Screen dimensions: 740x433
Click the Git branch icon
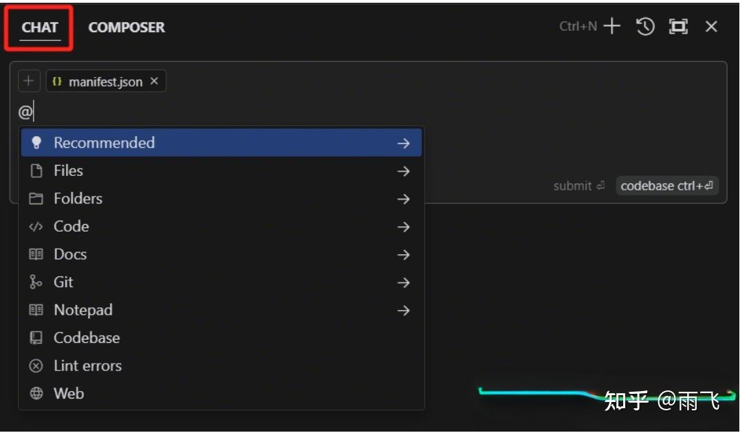point(36,282)
